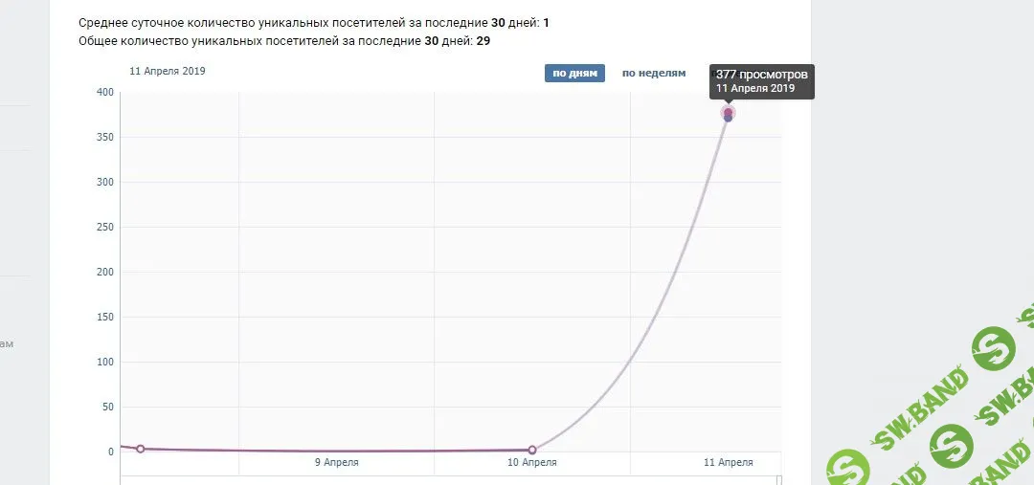Screen dimensions: 1034x485
Task: Select the 10 Апреля data point marker
Action: pyautogui.click(x=531, y=450)
